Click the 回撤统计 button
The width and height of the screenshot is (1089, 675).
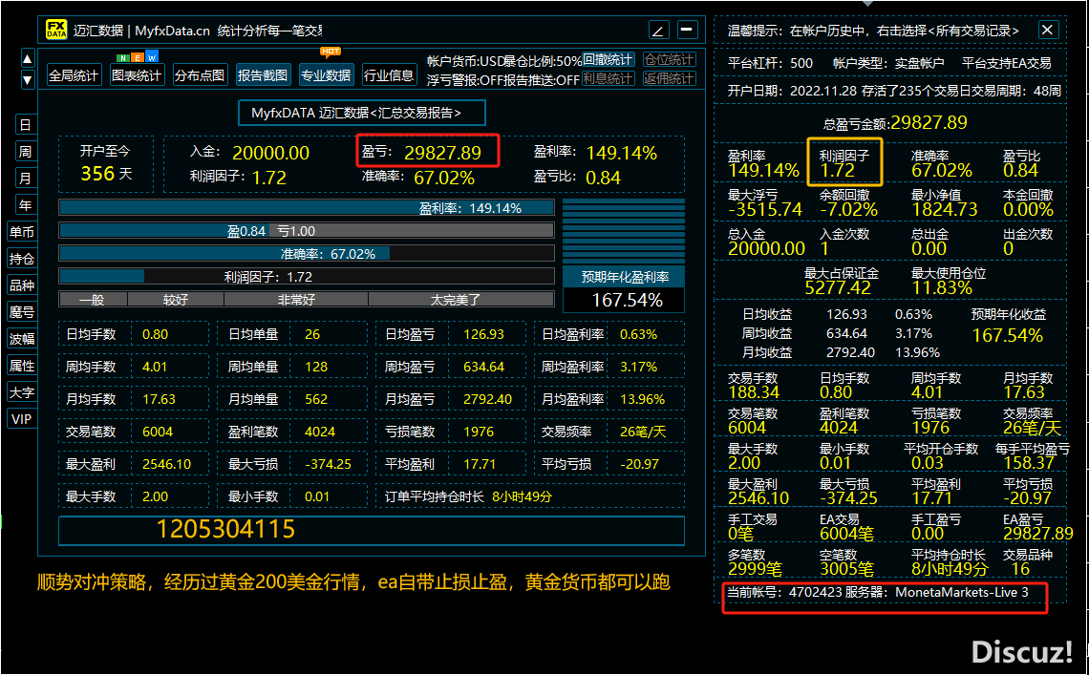(609, 60)
